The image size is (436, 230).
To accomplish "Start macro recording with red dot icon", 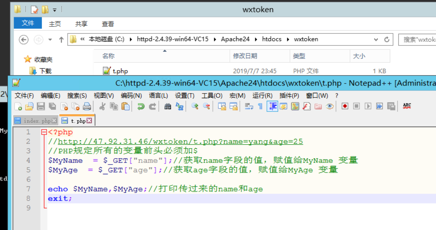I will [x=345, y=106].
